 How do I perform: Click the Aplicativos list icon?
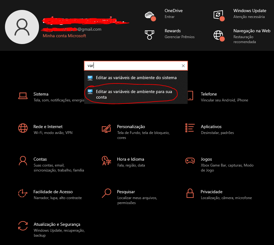(190, 128)
